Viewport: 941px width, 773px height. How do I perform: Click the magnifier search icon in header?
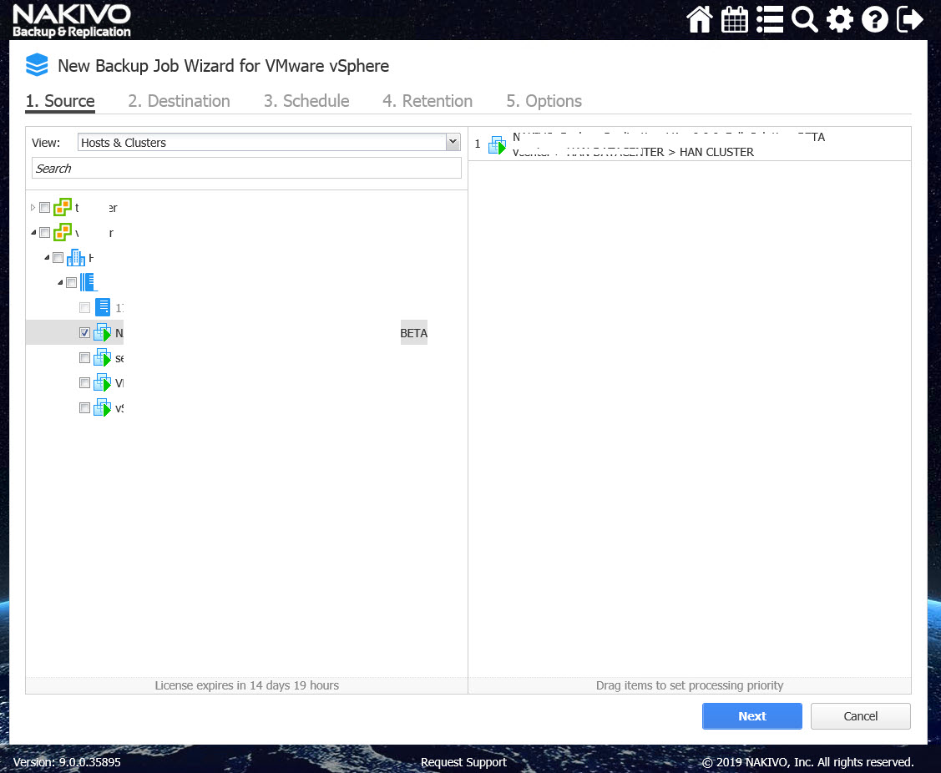coord(804,19)
